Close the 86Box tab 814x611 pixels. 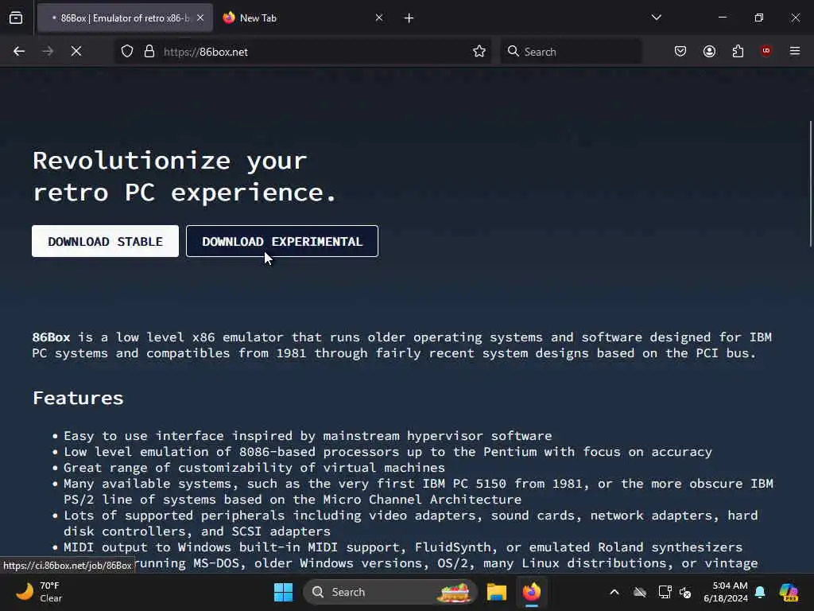[200, 18]
